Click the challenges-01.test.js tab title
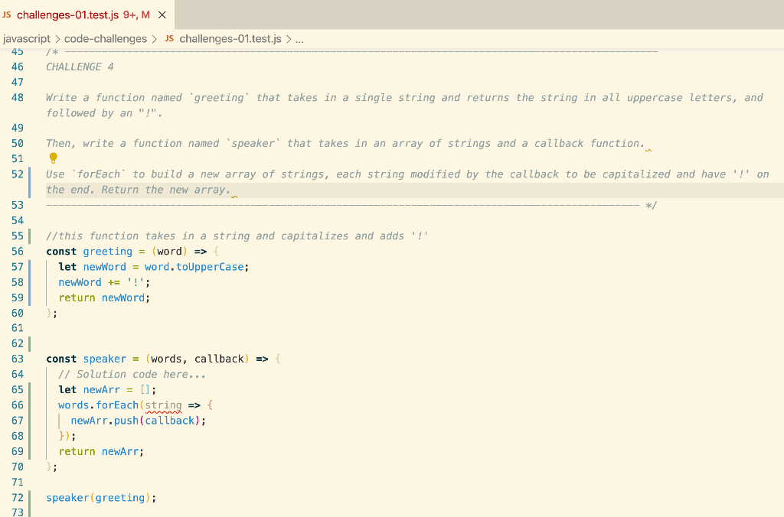The image size is (784, 517). (x=68, y=14)
